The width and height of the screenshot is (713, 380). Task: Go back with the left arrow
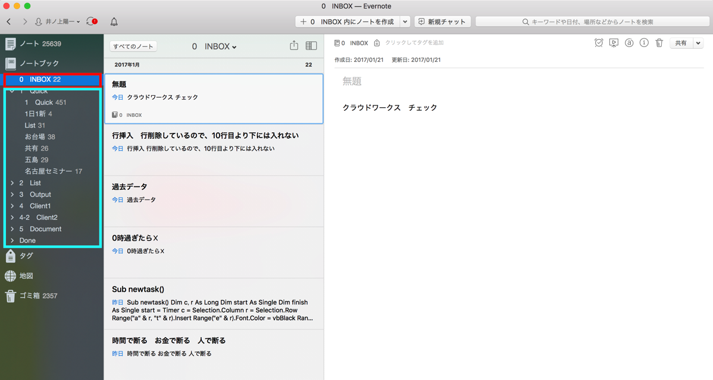click(9, 21)
